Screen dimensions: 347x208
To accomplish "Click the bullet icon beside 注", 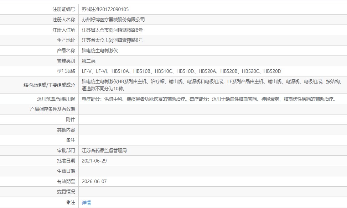I will [x=68, y=202].
